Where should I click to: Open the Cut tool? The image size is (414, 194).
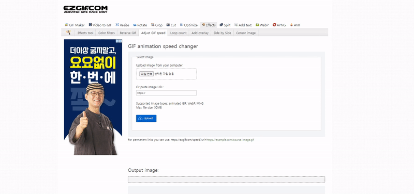171,25
